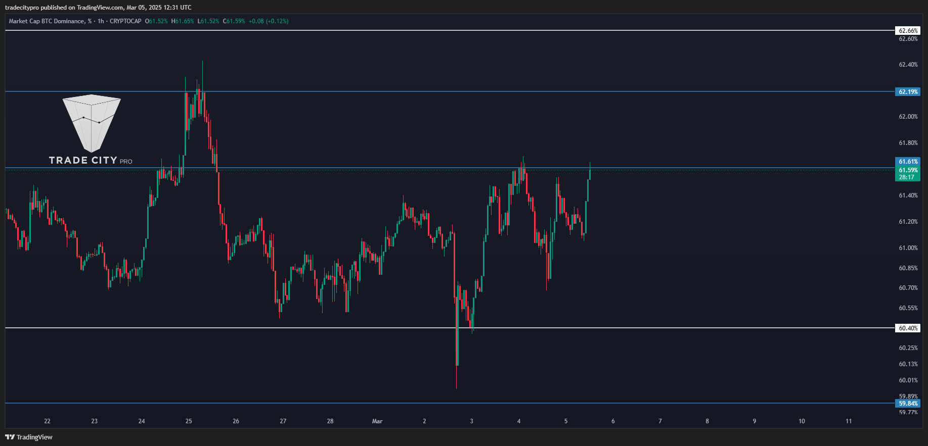Click date 6 on the time axis
Image resolution: width=928 pixels, height=446 pixels.
[613, 421]
